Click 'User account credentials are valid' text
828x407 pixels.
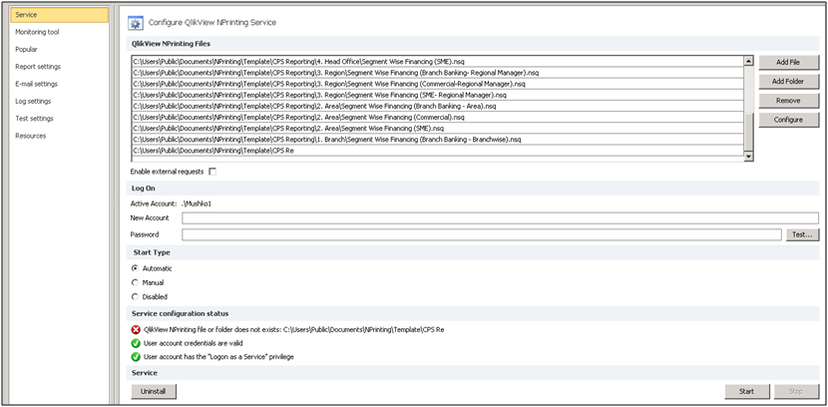194,343
